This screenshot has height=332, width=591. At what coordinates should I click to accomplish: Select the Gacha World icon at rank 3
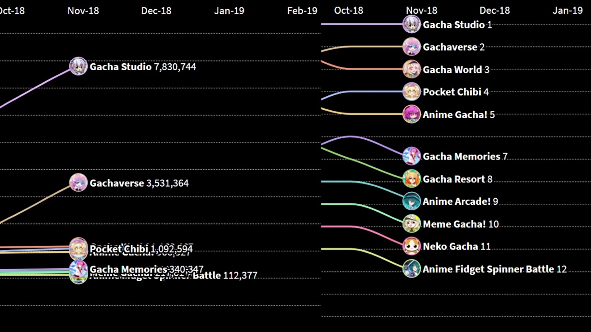click(x=411, y=69)
